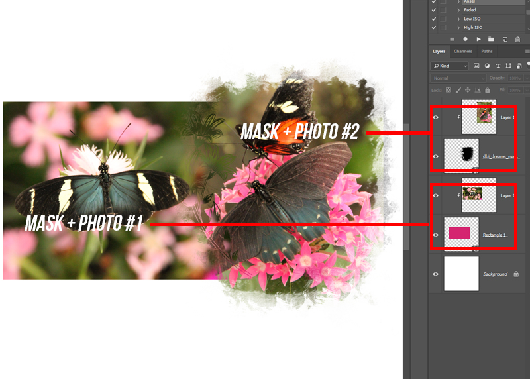Lock image pixels with brush icon
This screenshot has height=379, width=530.
pos(458,90)
